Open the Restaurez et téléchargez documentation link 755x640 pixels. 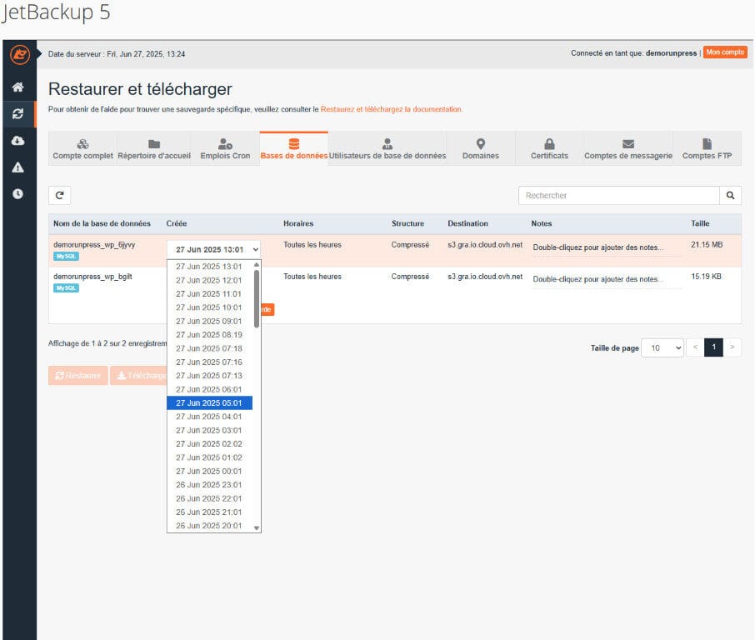click(x=390, y=109)
